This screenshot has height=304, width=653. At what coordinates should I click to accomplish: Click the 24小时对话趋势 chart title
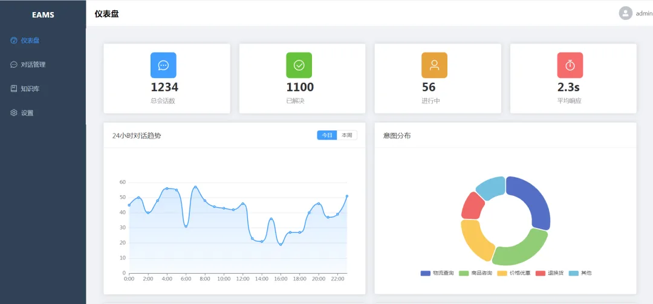click(x=137, y=135)
